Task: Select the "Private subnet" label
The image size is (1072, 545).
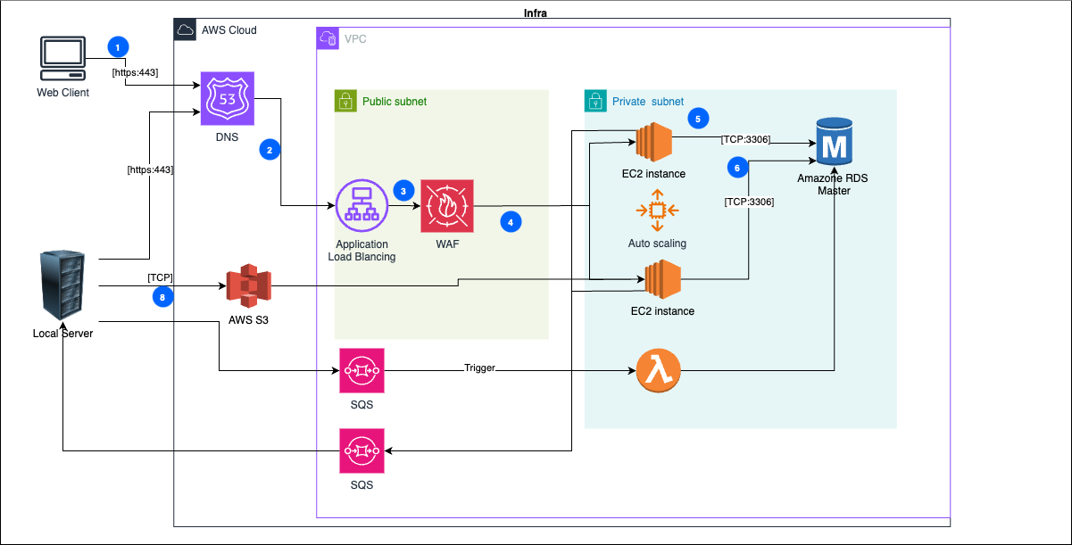Action: point(648,102)
